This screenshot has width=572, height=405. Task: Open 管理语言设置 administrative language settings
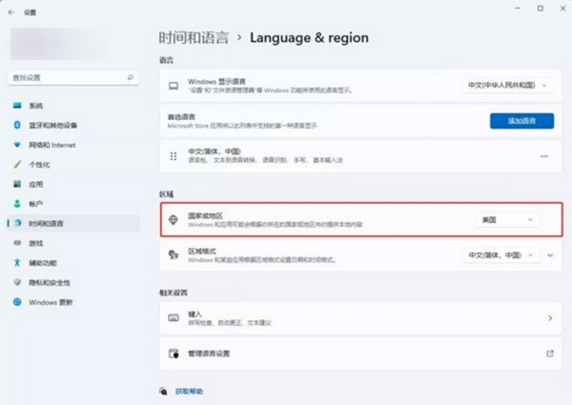[360, 354]
